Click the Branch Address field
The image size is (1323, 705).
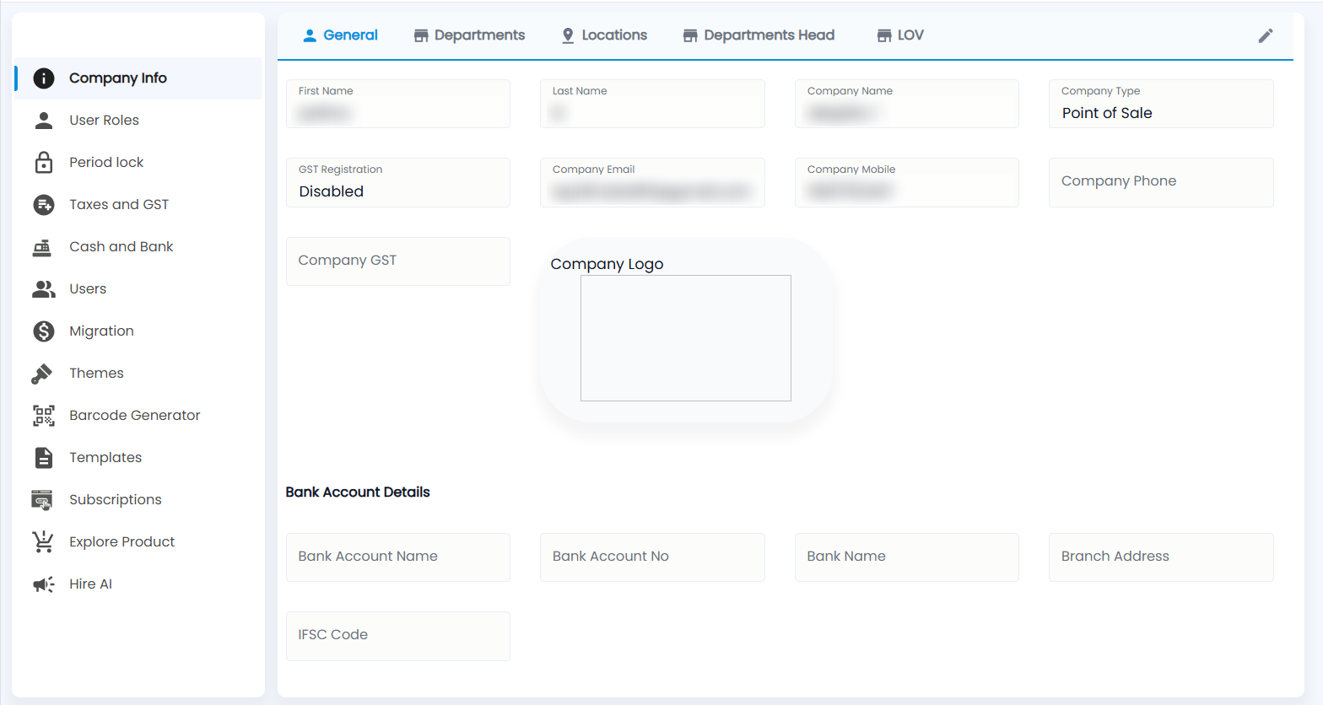(1161, 557)
